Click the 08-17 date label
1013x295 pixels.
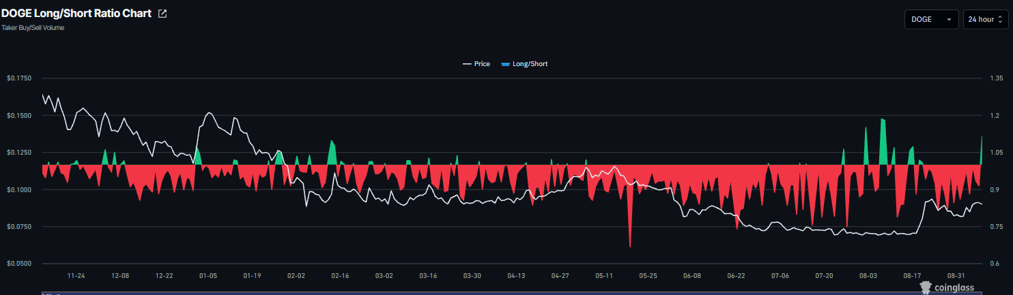coord(913,276)
